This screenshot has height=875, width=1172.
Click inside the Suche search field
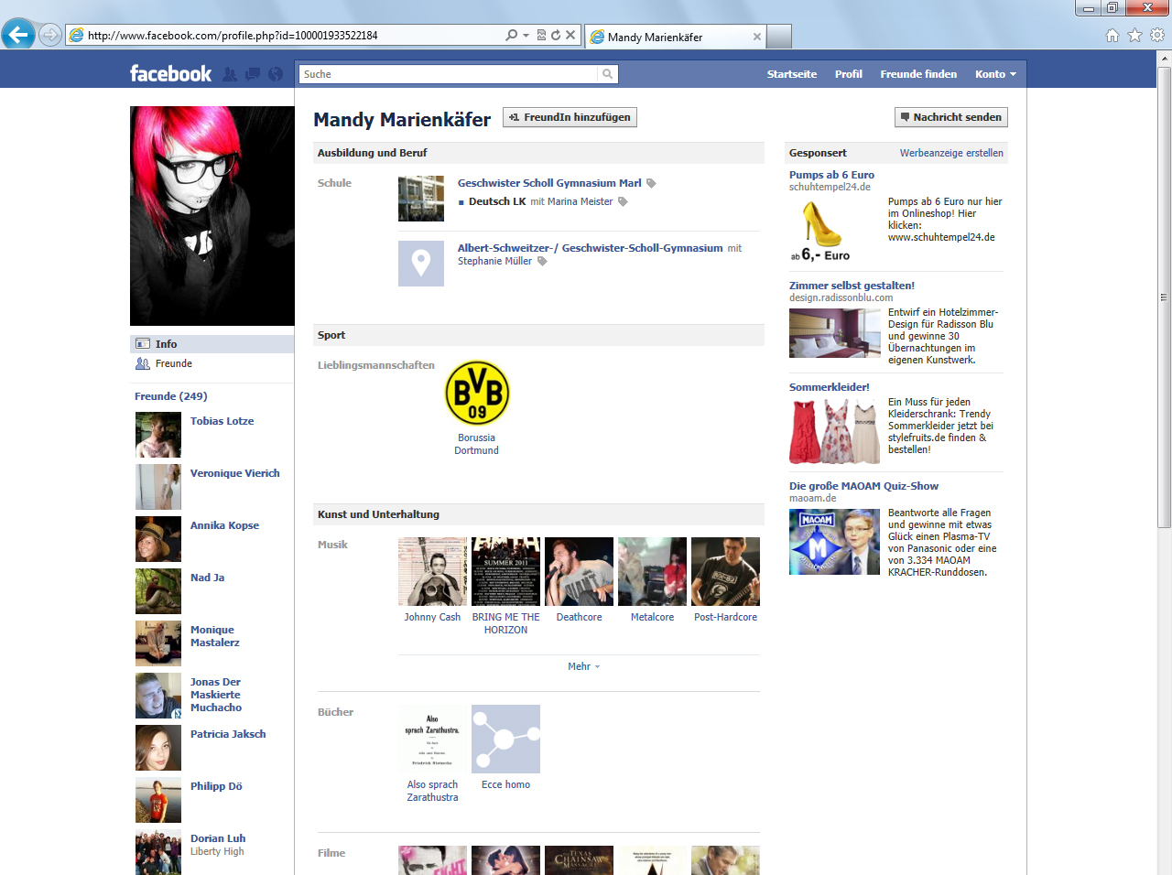449,74
